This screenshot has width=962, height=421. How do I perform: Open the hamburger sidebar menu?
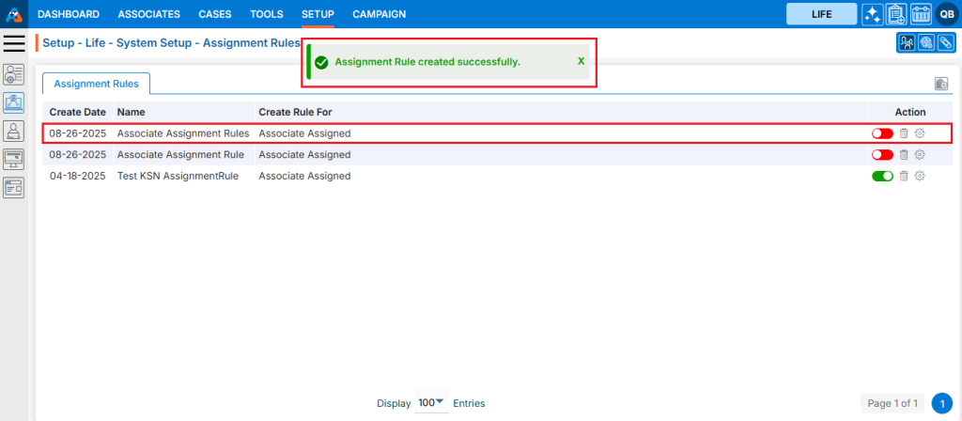click(x=14, y=43)
